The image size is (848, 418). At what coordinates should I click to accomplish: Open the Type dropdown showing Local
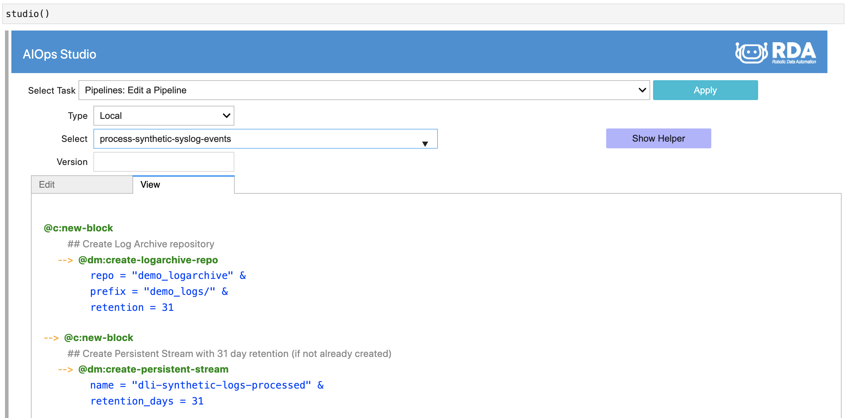(x=163, y=116)
